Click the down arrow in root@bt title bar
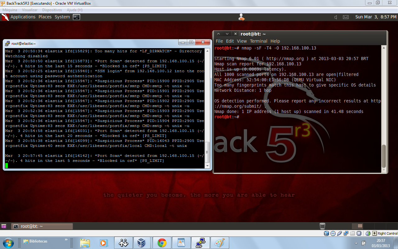 (227, 34)
